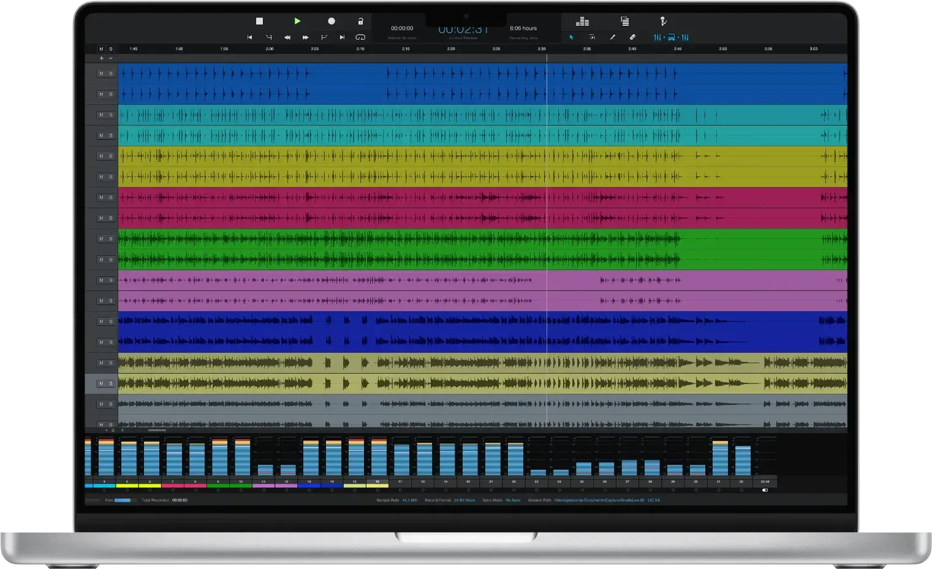Skip to end with the next-marker icon
932x569 pixels.
tap(342, 37)
